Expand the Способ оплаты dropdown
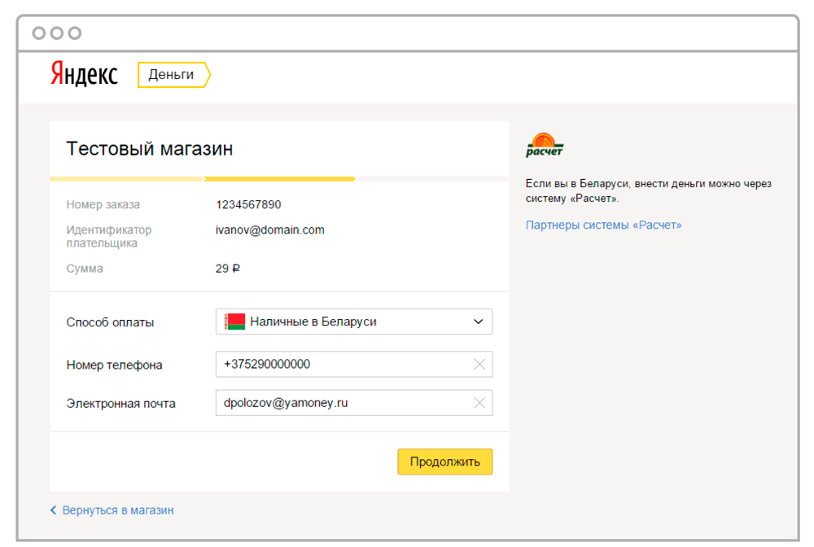This screenshot has width=814, height=547. click(354, 322)
